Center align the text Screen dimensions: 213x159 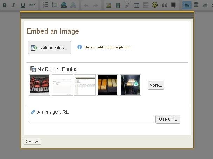point(196,5)
